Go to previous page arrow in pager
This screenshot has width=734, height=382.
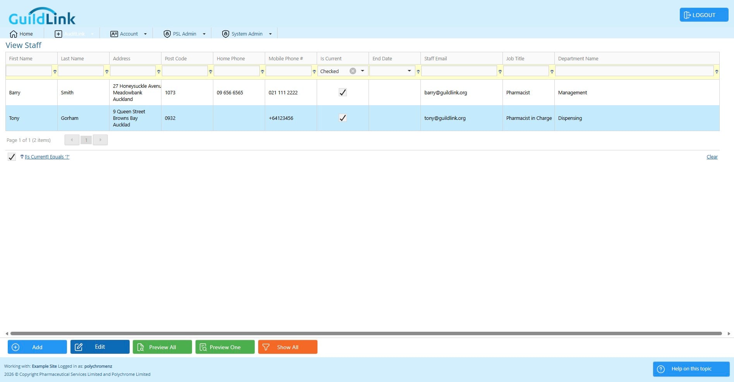(x=72, y=140)
